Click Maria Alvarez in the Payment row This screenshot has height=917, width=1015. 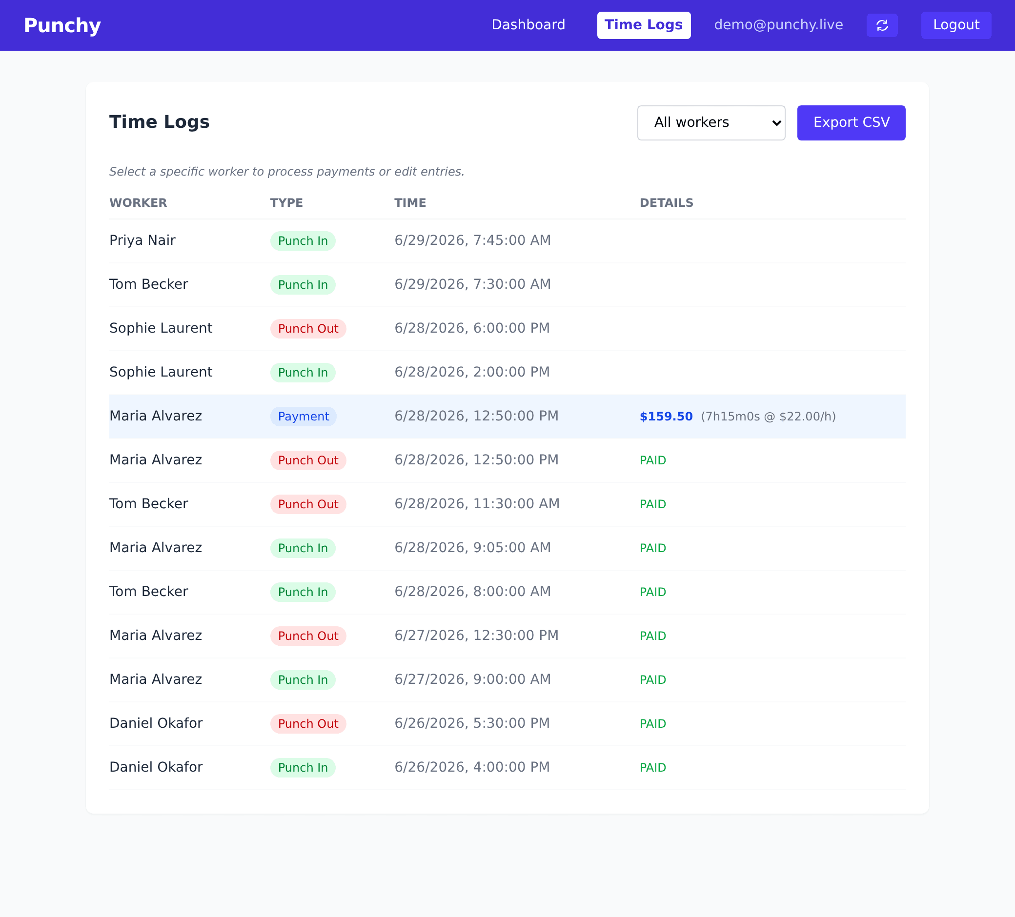click(156, 415)
